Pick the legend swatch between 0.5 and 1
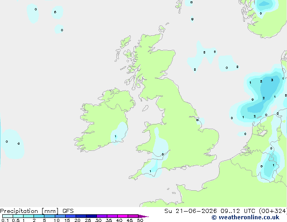Viewport: 287px width, 222px height. pos(18,216)
